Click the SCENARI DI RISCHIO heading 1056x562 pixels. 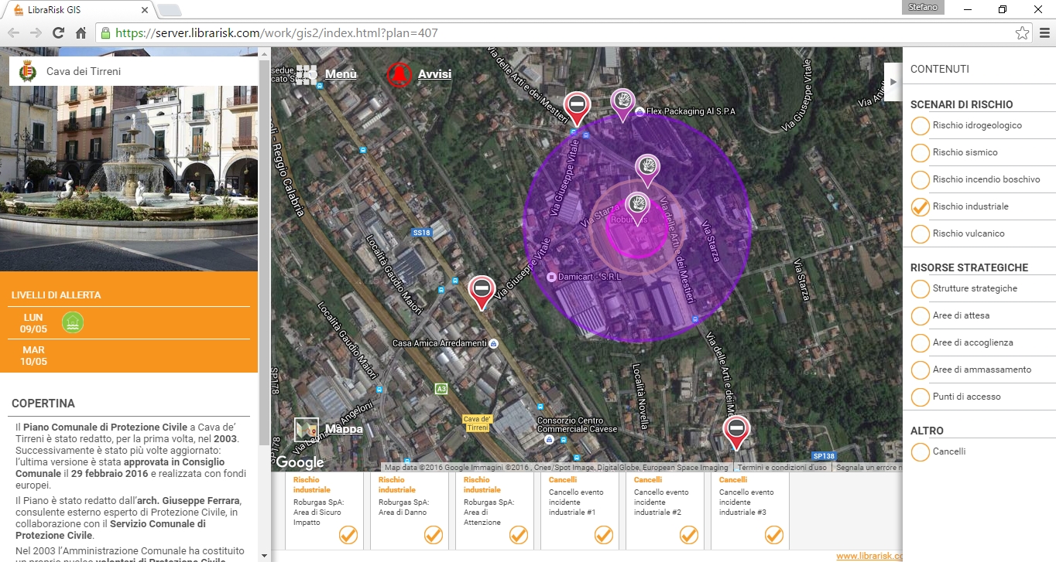962,104
